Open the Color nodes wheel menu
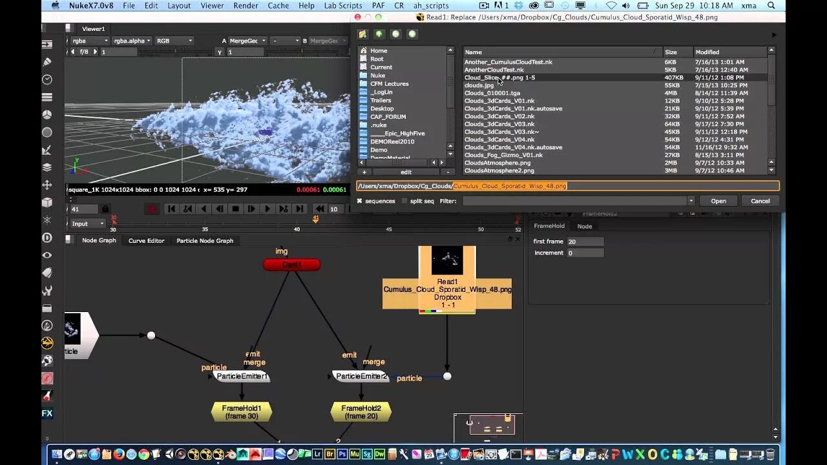The image size is (827, 465). tap(47, 114)
